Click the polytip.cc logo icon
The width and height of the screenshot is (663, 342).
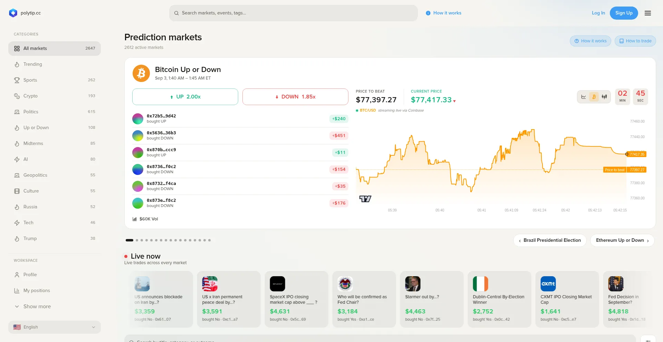click(13, 13)
